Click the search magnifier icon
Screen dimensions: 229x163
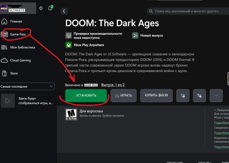click(151, 11)
